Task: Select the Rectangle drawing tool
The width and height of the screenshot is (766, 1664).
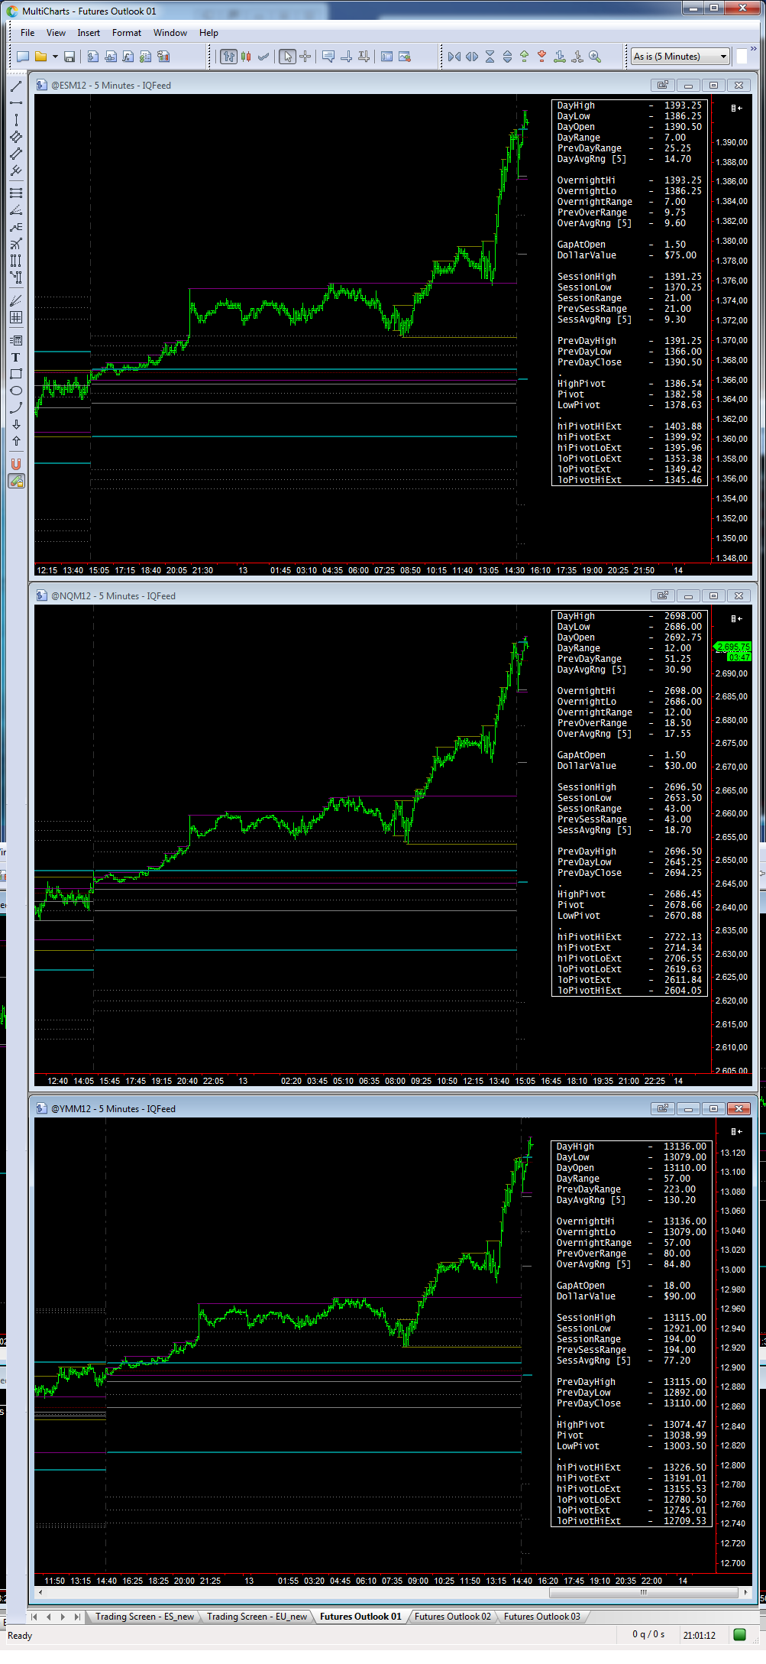Action: coord(16,374)
